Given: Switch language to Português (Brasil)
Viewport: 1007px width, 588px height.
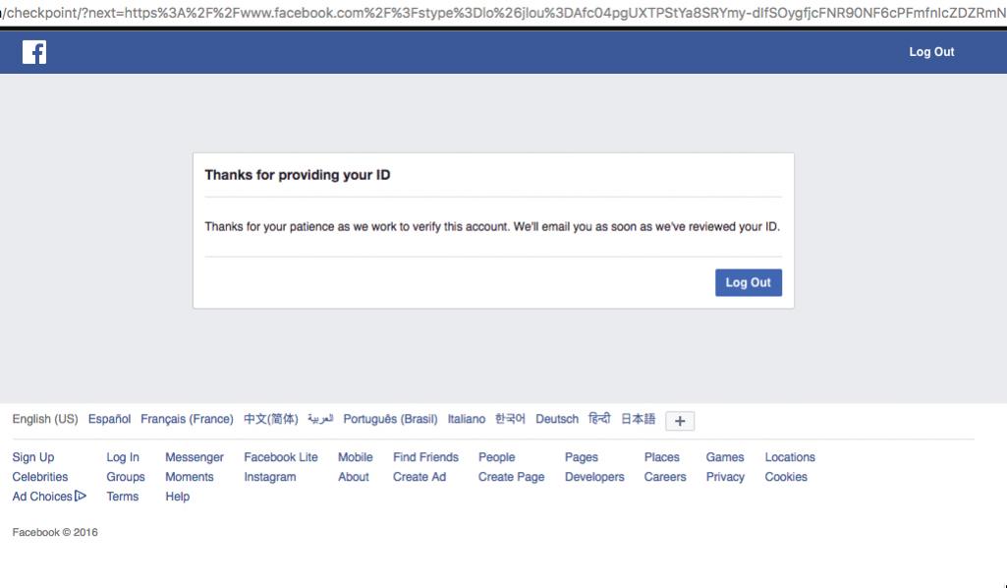Looking at the screenshot, I should point(390,419).
